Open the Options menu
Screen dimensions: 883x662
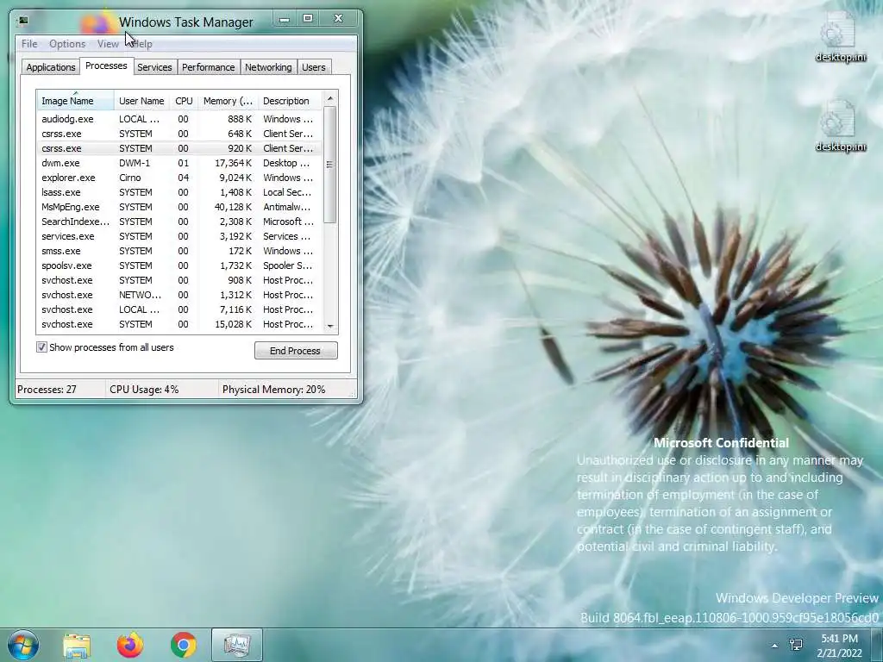(x=67, y=44)
